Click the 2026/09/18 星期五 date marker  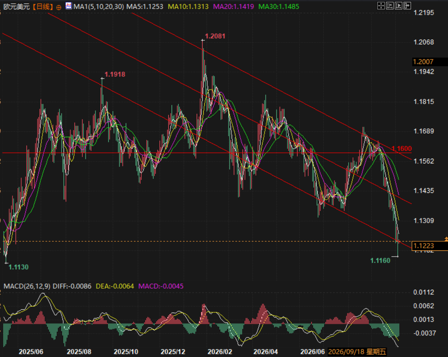coord(358,352)
